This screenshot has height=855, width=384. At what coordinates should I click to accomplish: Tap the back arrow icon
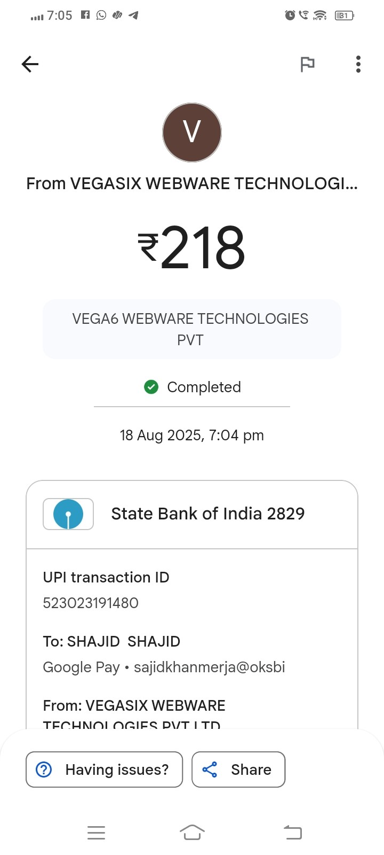tap(30, 64)
